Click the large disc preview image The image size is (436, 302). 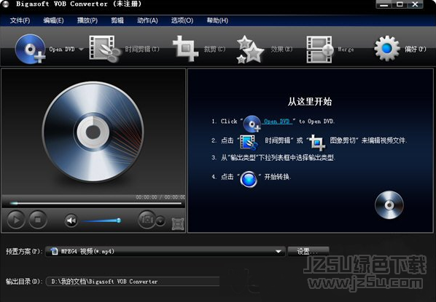click(x=93, y=132)
